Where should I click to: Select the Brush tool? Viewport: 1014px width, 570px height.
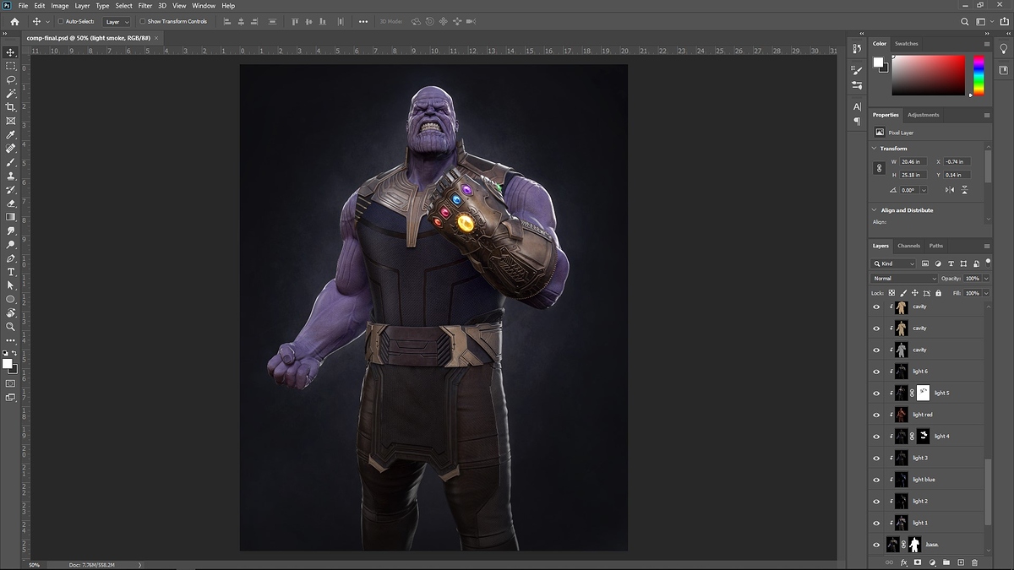coord(11,162)
